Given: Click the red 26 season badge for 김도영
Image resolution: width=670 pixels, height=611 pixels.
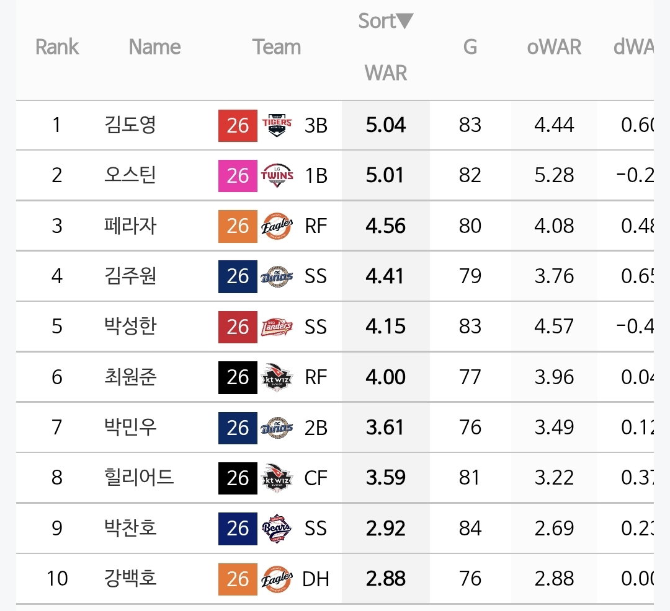Looking at the screenshot, I should [238, 125].
